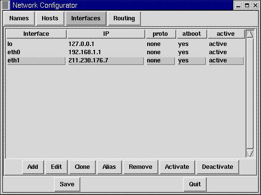261x195 pixels.
Task: Activate the selected interface
Action: pyautogui.click(x=177, y=167)
